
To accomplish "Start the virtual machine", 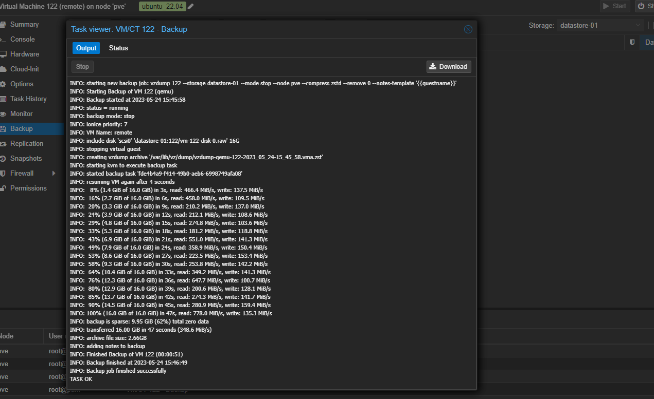I will (x=615, y=6).
